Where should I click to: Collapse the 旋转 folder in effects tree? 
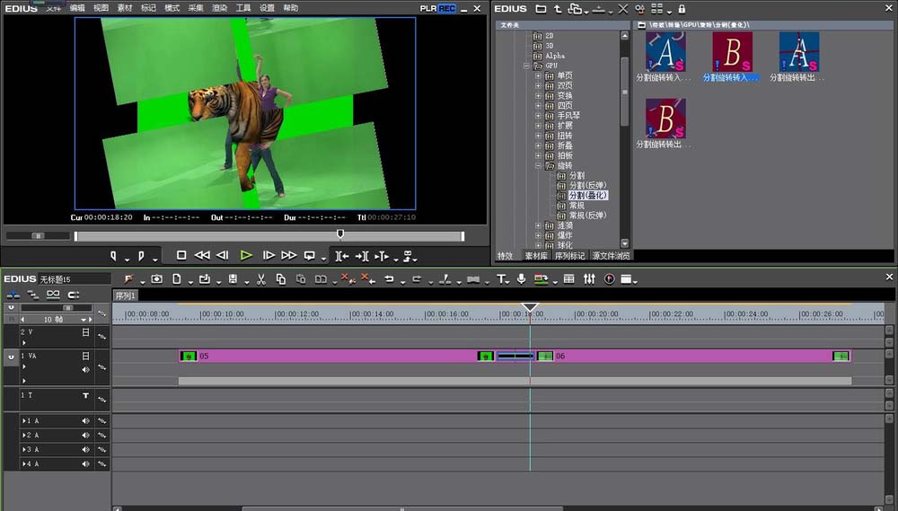(539, 166)
